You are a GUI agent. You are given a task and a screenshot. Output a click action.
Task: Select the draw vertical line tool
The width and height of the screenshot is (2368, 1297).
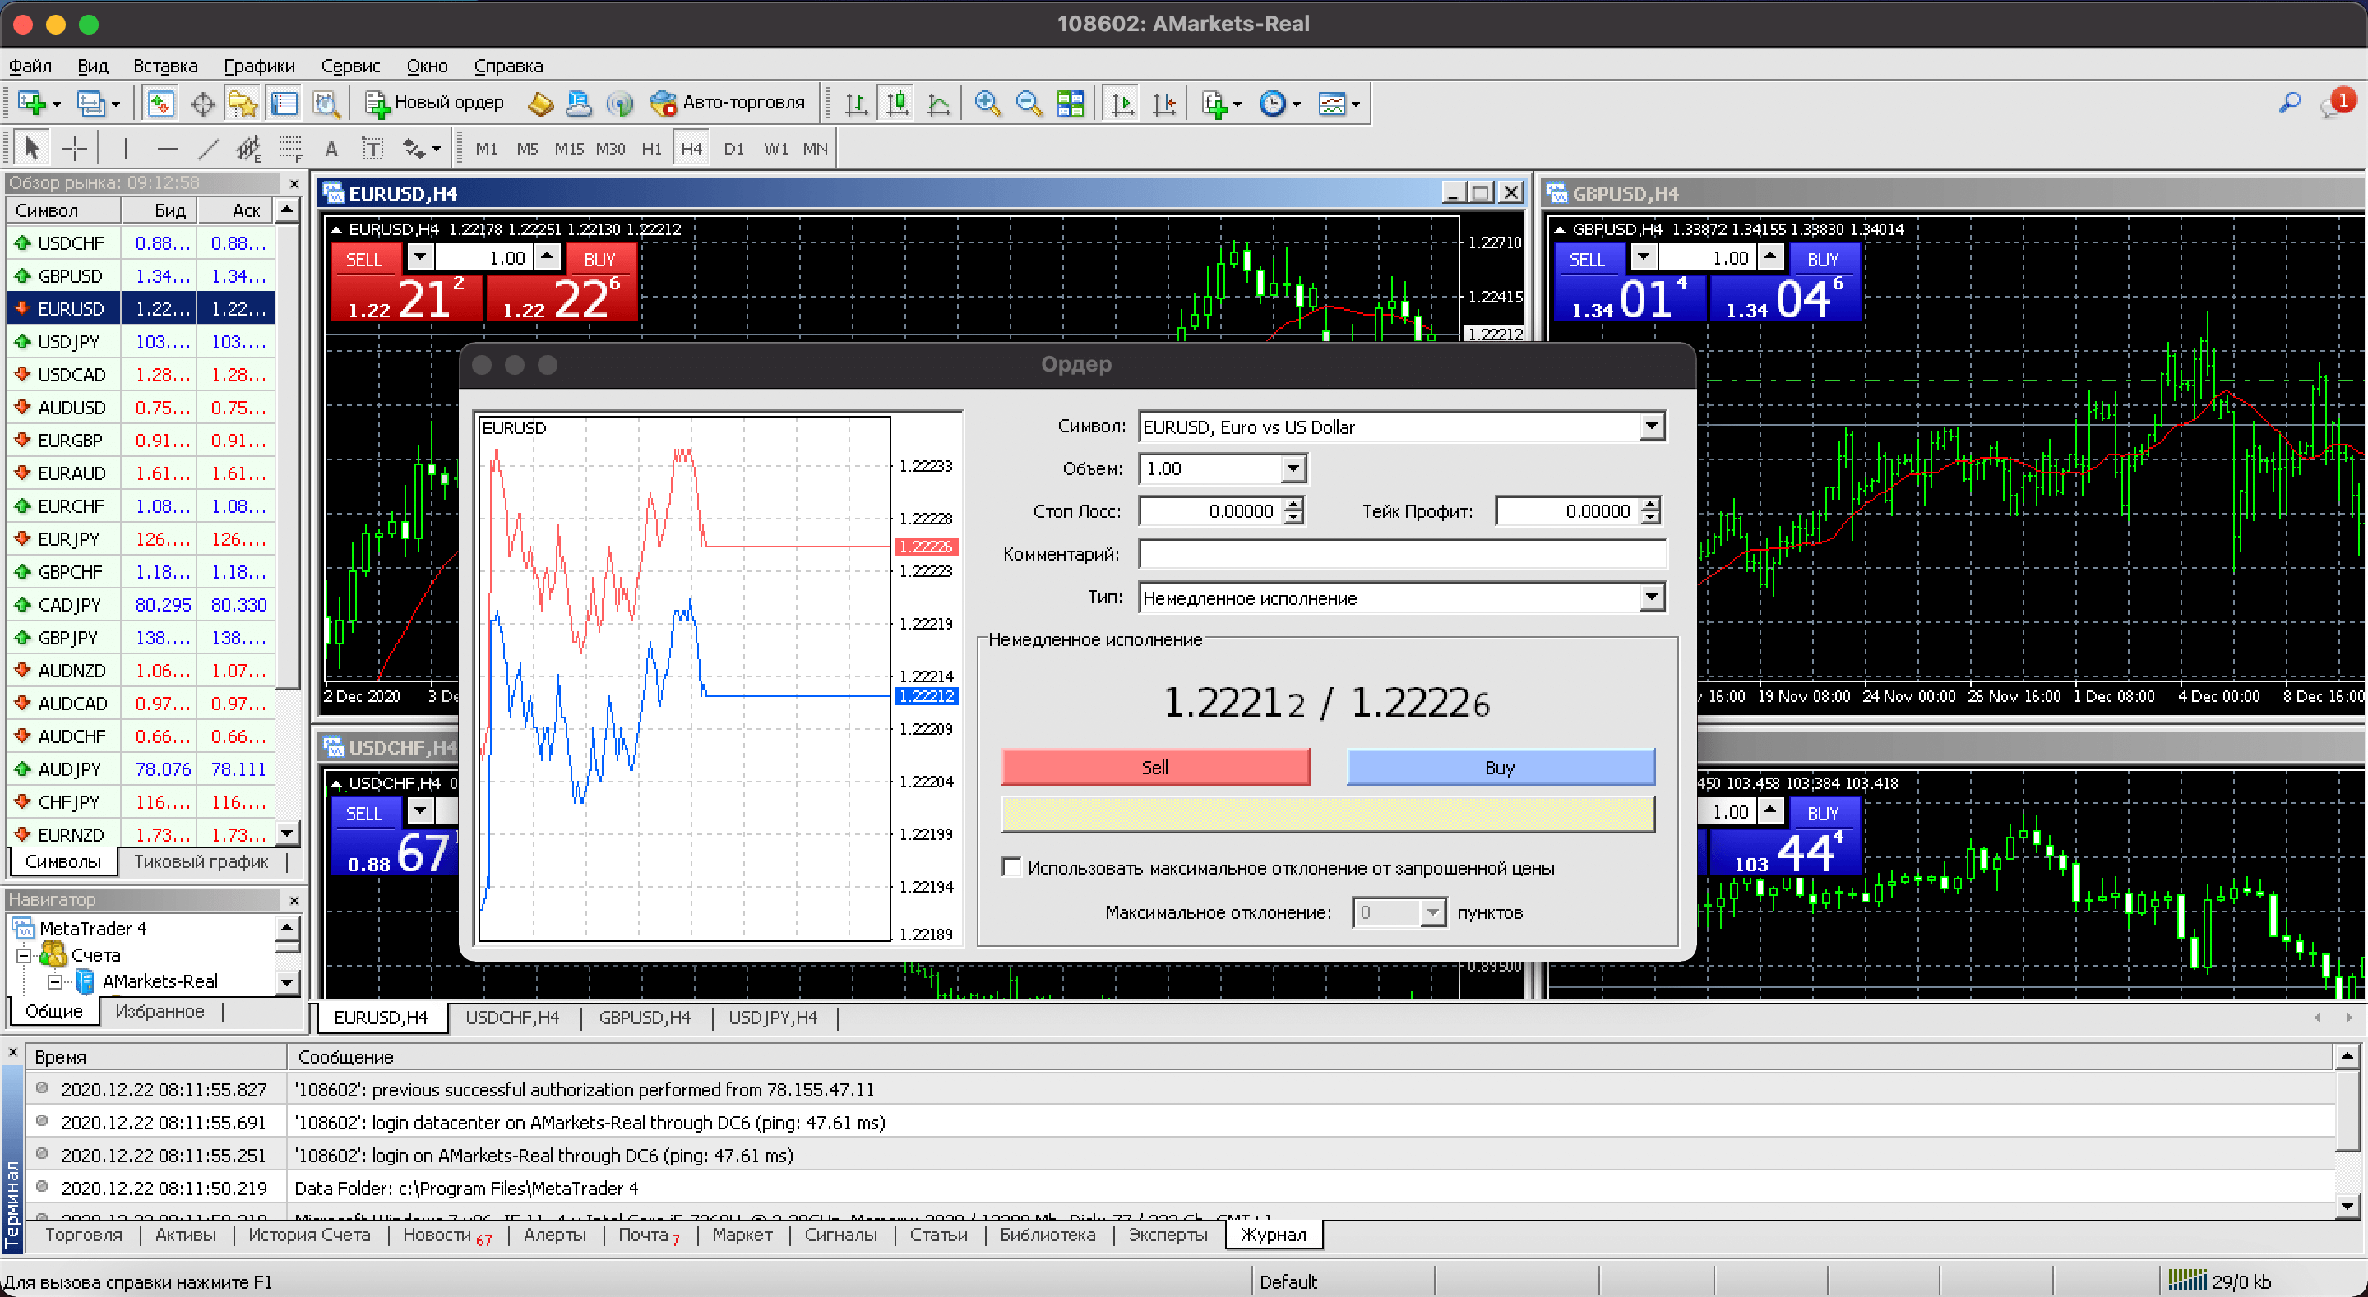[125, 148]
